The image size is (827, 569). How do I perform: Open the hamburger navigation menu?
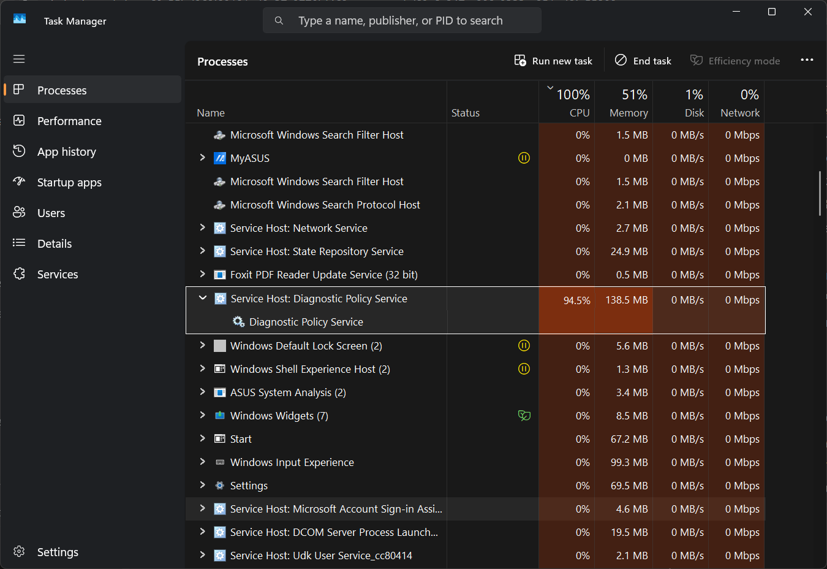tap(19, 59)
